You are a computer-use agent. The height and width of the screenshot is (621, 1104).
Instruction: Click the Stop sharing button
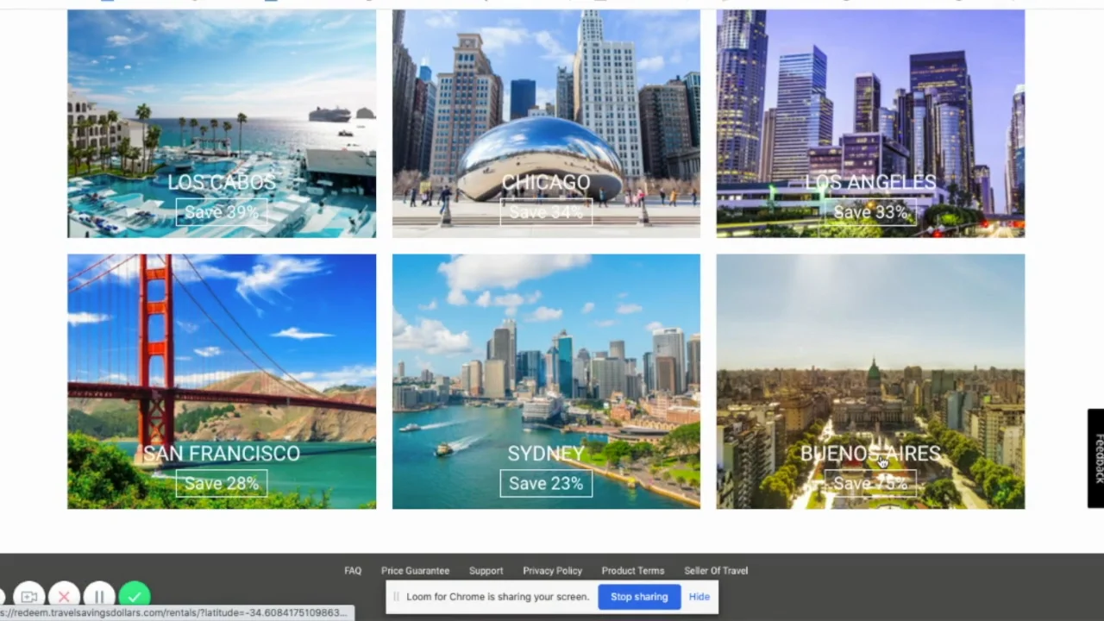click(639, 597)
